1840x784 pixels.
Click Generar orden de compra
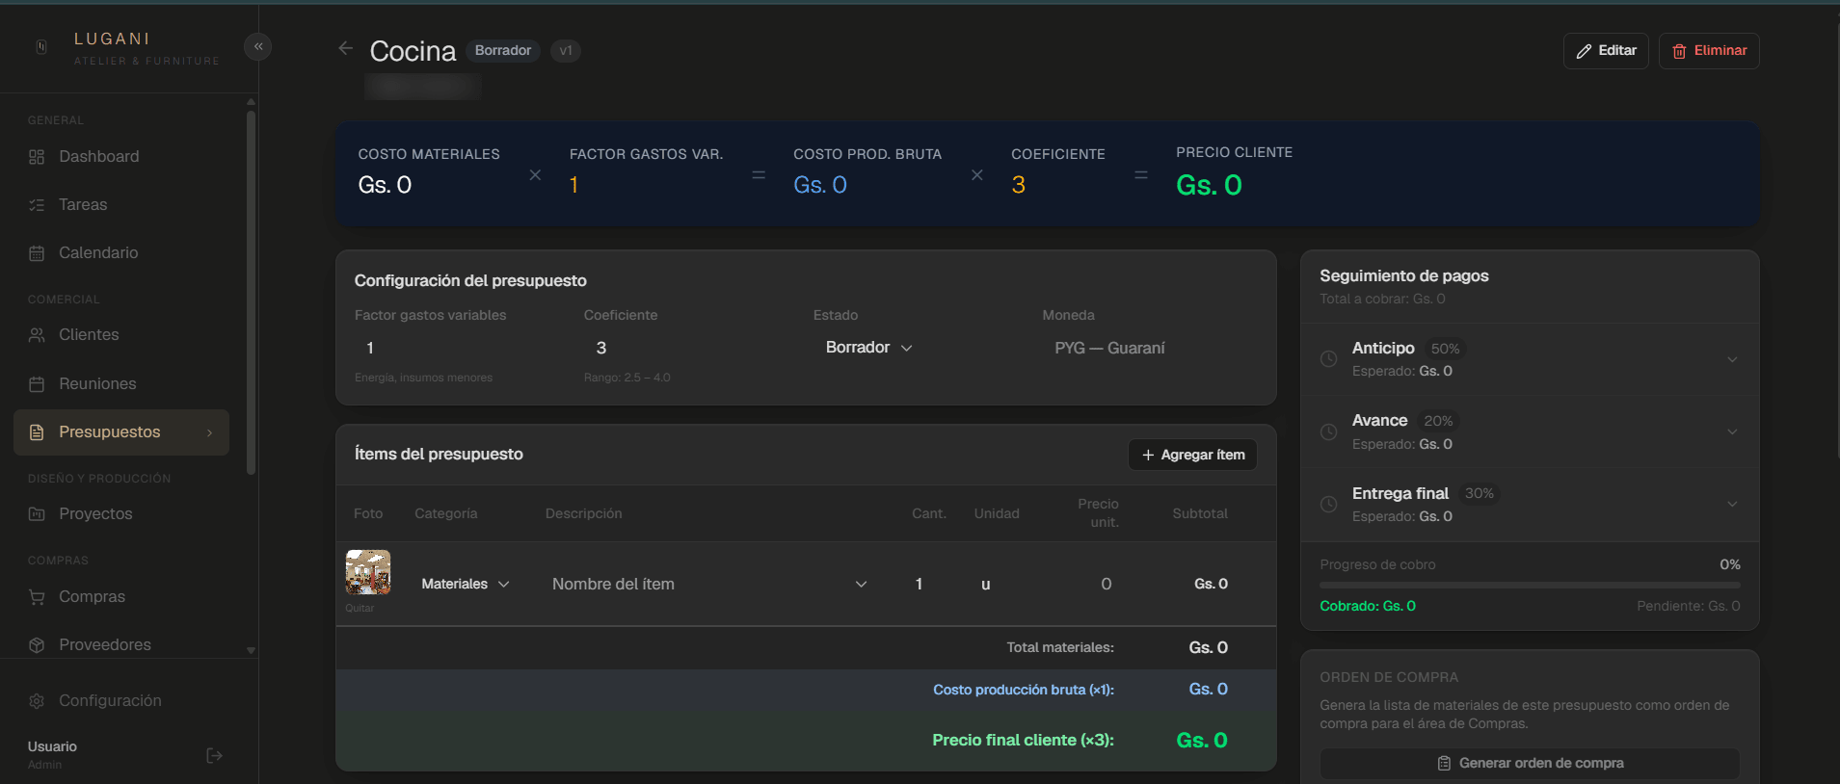click(1530, 764)
